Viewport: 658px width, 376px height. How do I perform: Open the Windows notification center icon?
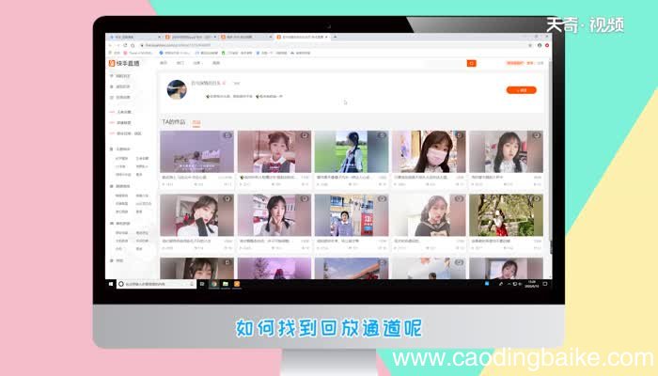click(545, 284)
